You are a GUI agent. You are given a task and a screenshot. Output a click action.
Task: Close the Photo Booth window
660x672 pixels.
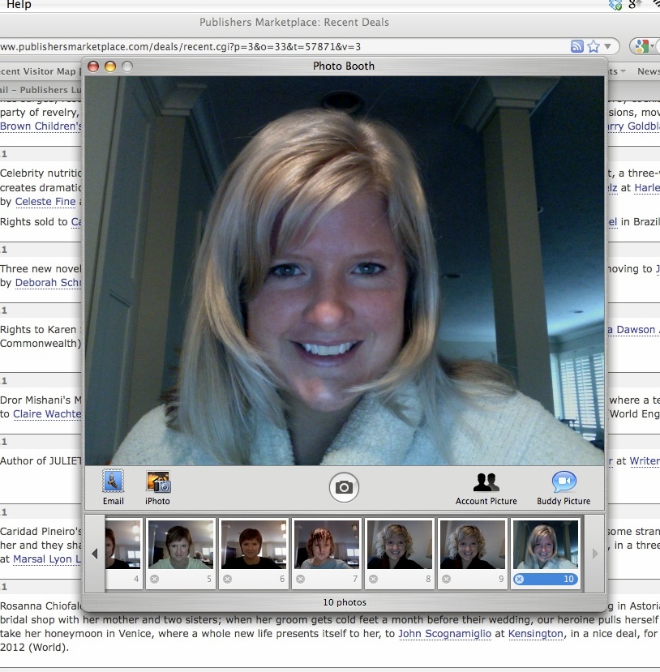[93, 66]
